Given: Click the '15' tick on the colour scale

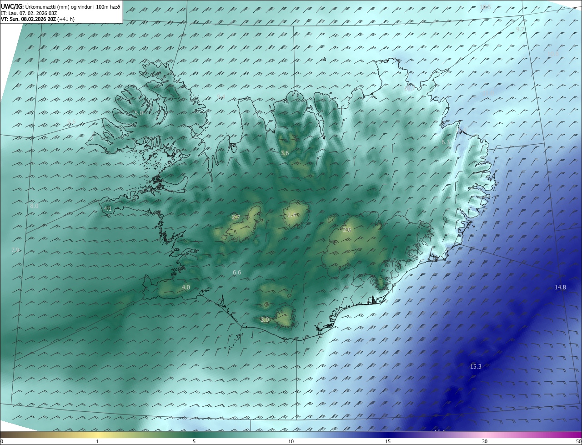Looking at the screenshot, I should [388, 442].
